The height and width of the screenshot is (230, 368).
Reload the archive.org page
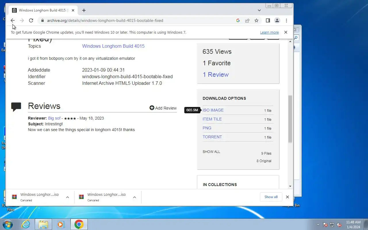[x=31, y=20]
